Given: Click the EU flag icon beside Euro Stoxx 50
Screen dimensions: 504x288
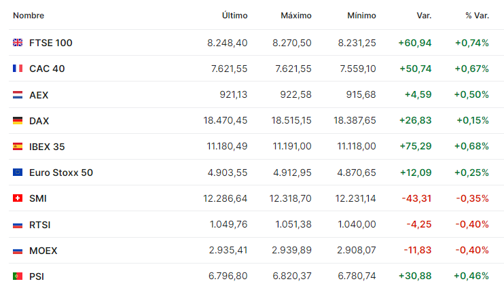Looking at the screenshot, I should point(18,173).
